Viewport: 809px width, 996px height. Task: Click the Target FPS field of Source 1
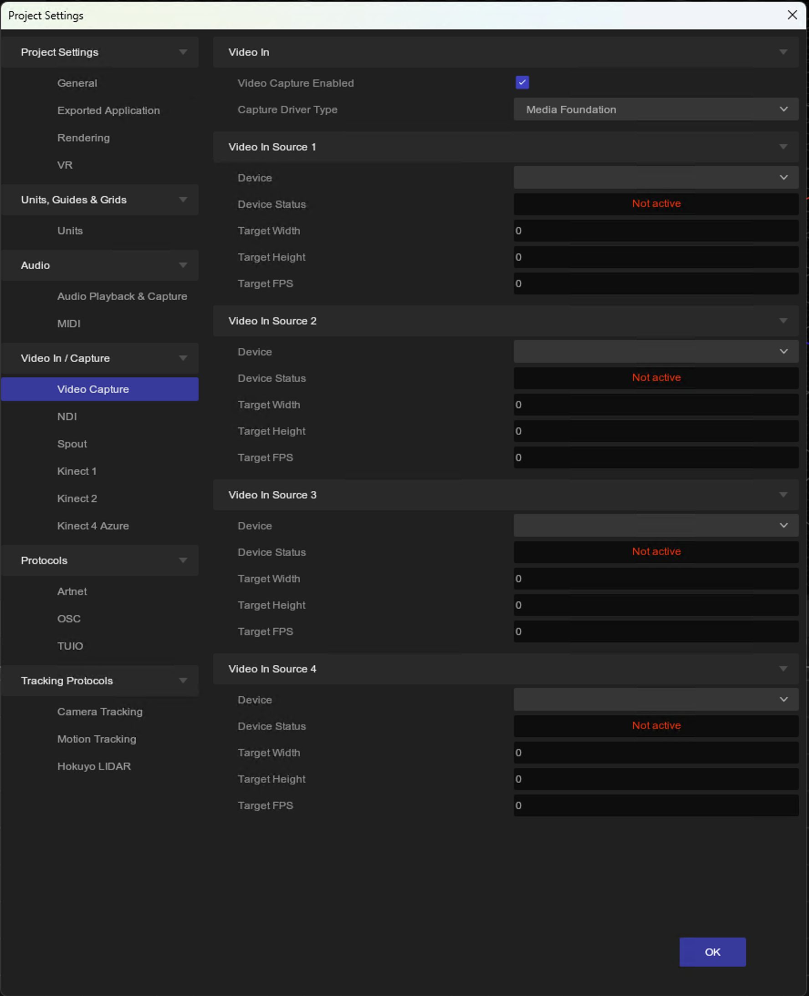click(655, 283)
